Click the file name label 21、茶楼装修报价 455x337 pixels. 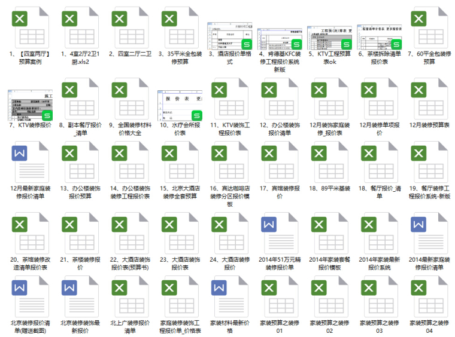click(80, 264)
